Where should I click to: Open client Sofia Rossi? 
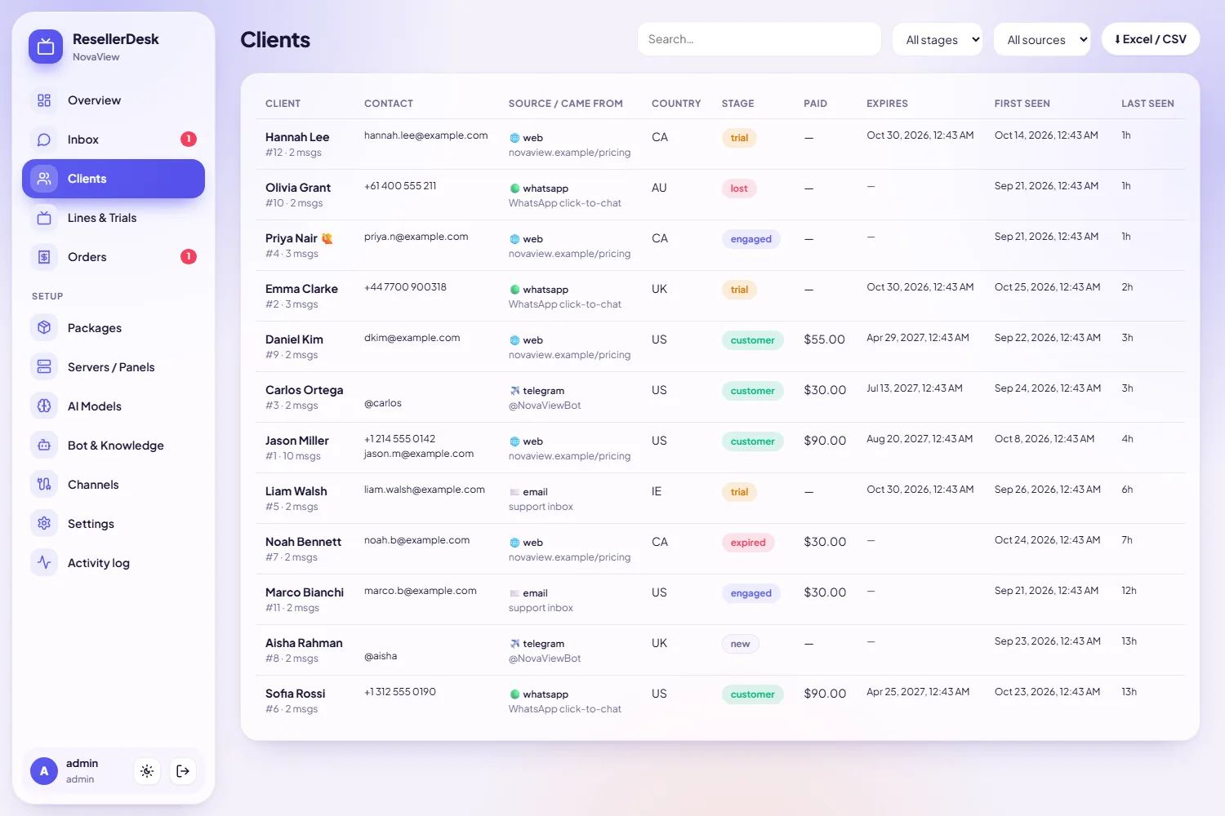pos(296,694)
